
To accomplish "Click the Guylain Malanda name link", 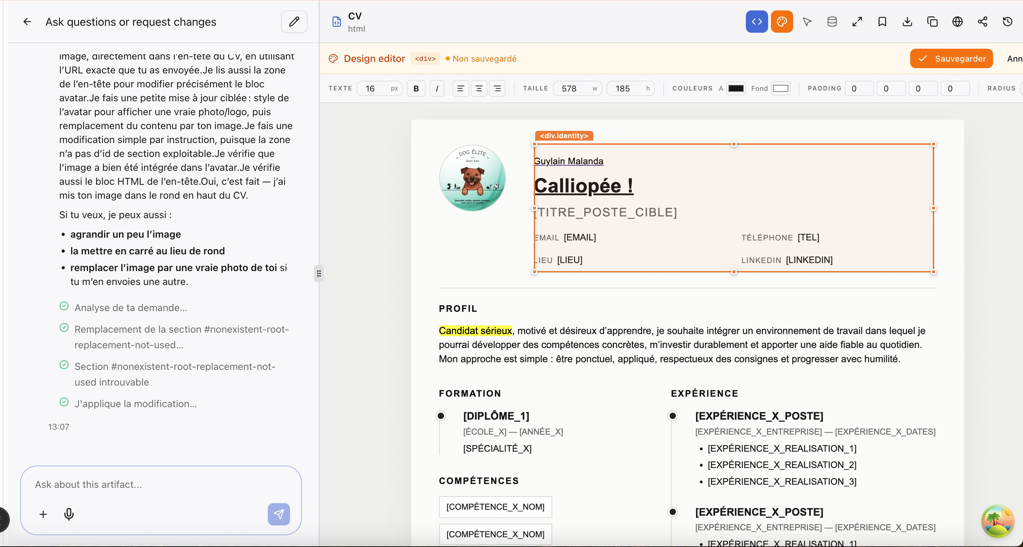I will (568, 161).
